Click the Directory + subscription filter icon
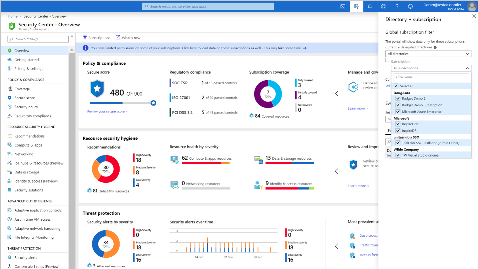Viewport: 478px width, 269px height. pyautogui.click(x=356, y=6)
